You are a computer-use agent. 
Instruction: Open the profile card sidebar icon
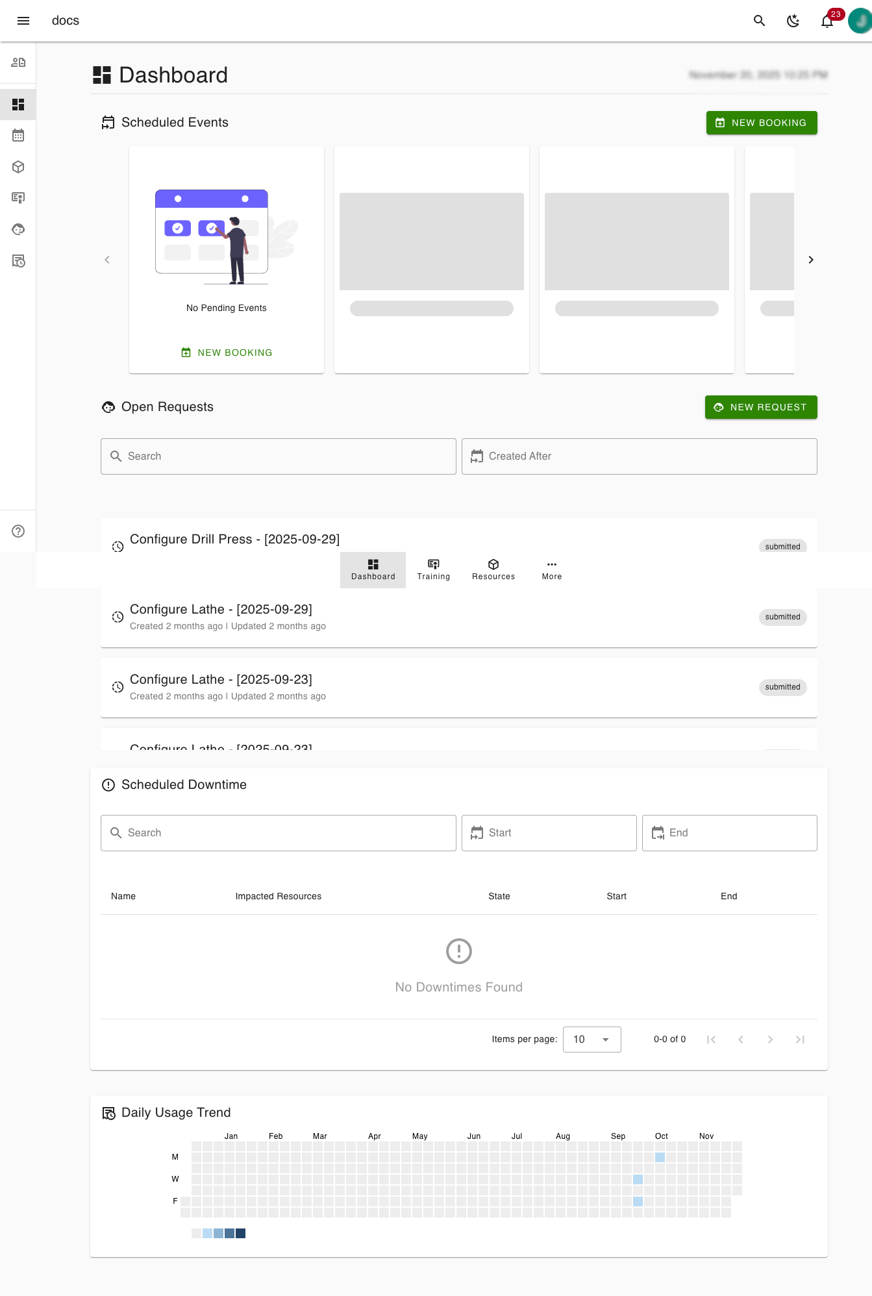click(x=18, y=62)
